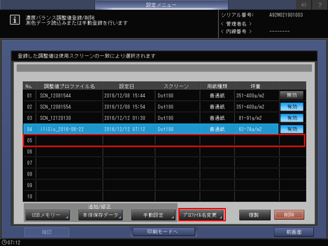Open help question mark icon
This screenshot has height=246, width=328.
320,4
